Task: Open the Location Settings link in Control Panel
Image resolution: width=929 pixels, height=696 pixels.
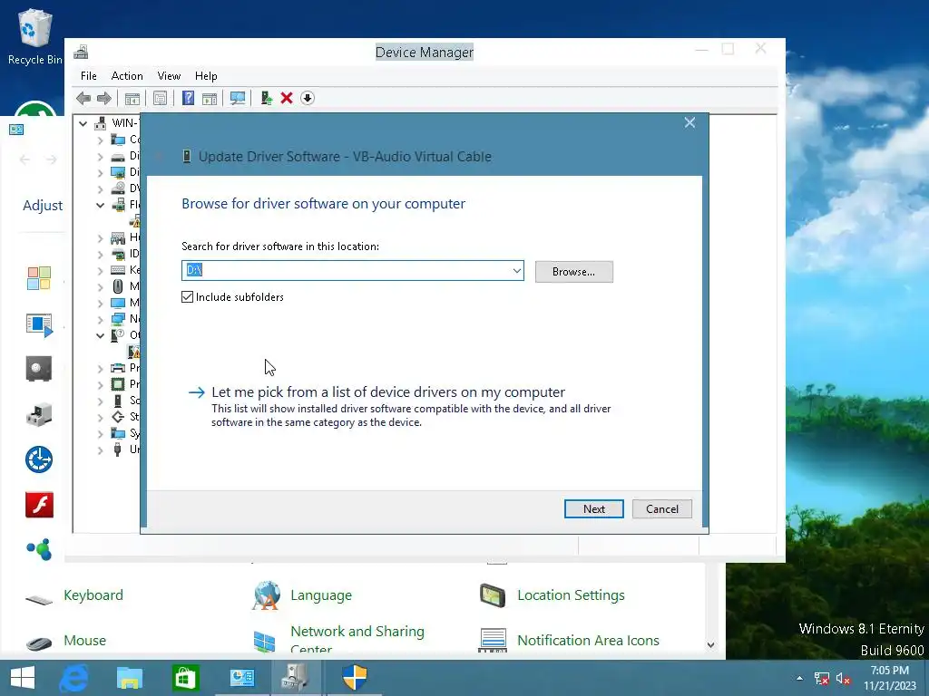Action: click(571, 595)
